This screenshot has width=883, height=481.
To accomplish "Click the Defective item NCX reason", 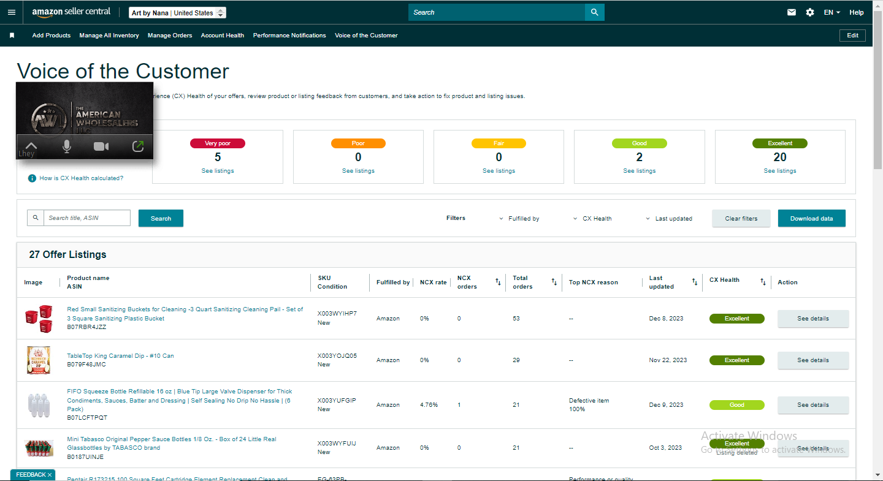I will tap(589, 401).
